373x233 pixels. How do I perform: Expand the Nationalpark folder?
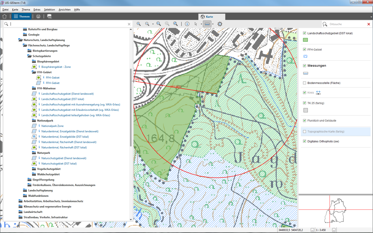[x=34, y=120]
